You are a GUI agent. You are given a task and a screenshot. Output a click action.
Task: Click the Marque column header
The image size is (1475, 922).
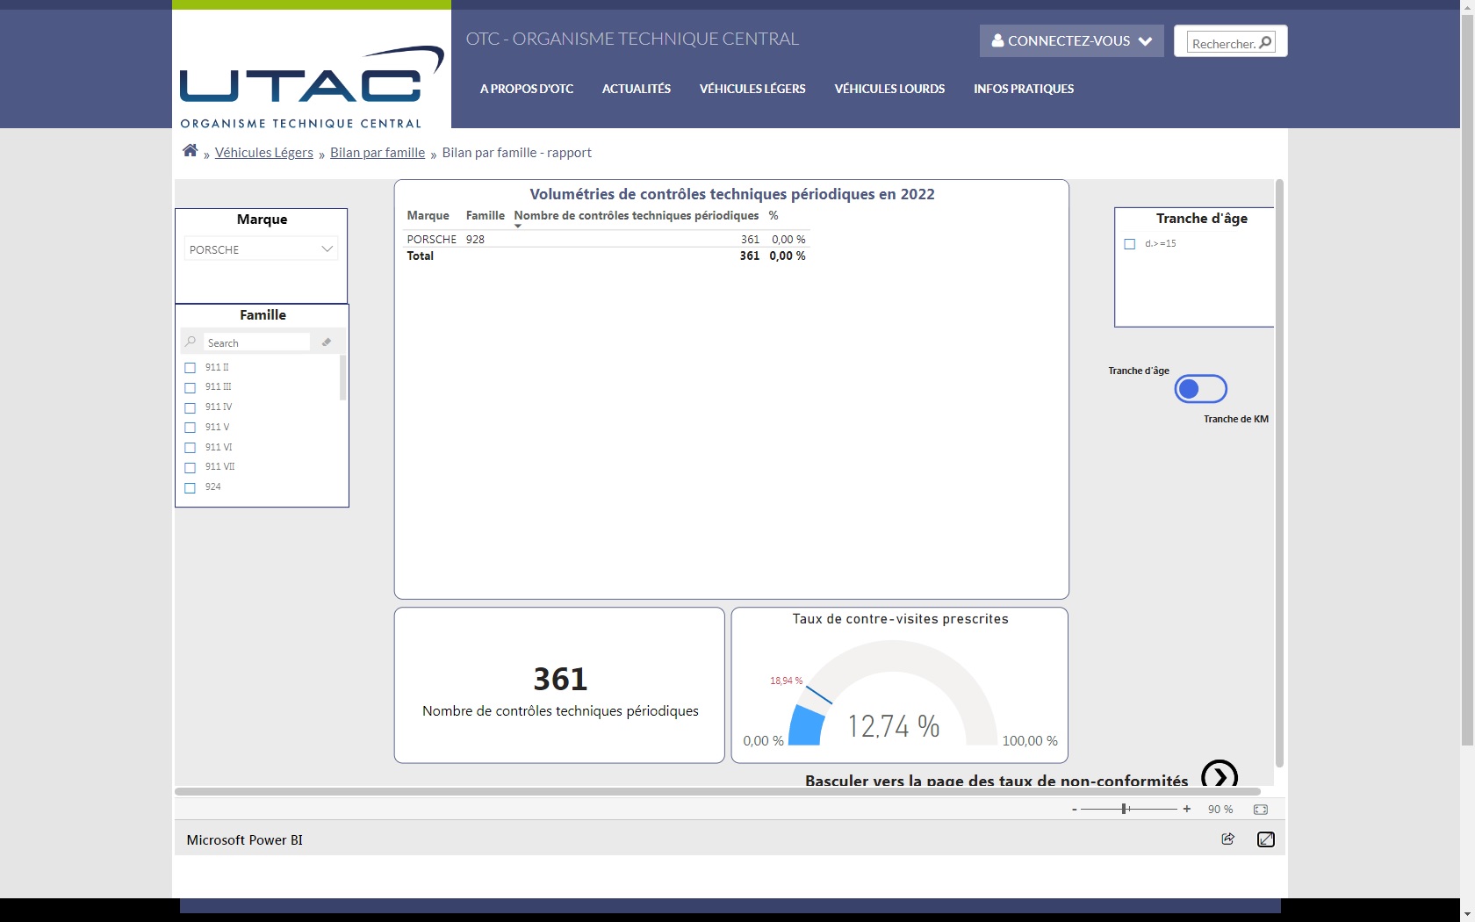tap(428, 215)
